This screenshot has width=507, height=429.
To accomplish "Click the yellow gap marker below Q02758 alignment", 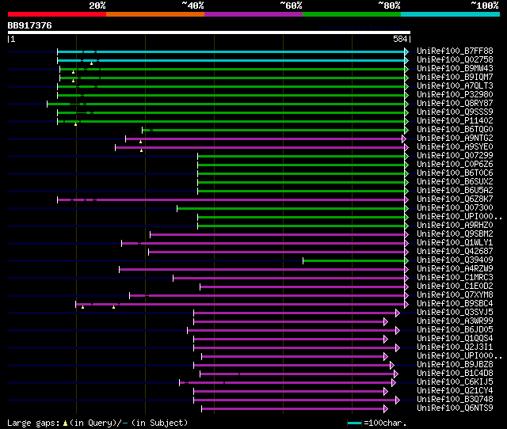I will tap(92, 63).
